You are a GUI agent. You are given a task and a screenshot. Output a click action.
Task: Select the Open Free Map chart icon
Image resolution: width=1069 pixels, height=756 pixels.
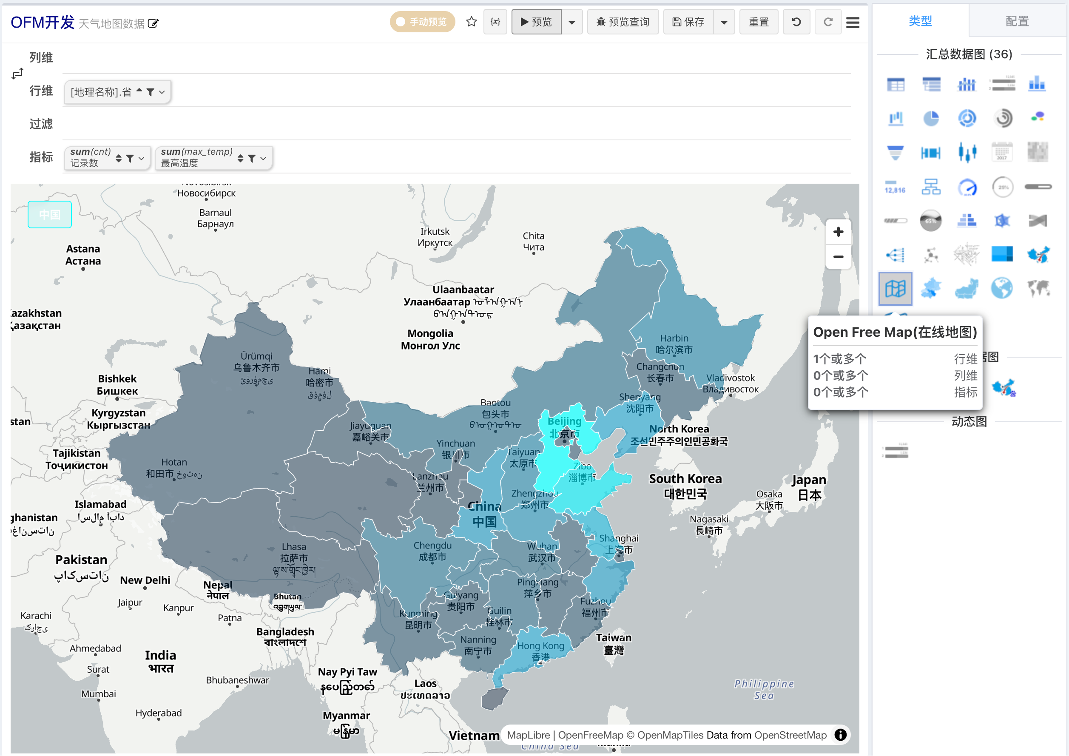point(896,289)
